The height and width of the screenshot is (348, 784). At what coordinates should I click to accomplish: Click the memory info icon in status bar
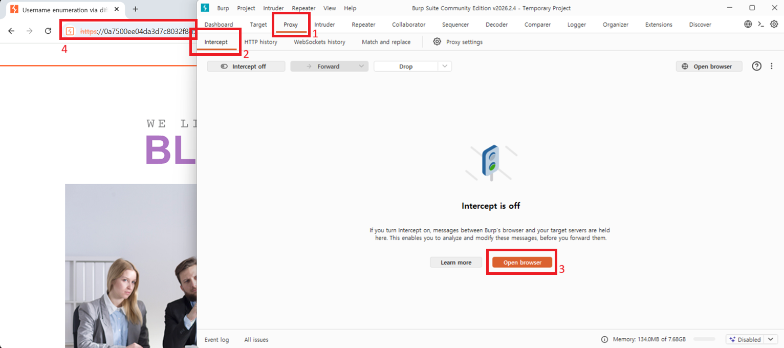tap(604, 339)
